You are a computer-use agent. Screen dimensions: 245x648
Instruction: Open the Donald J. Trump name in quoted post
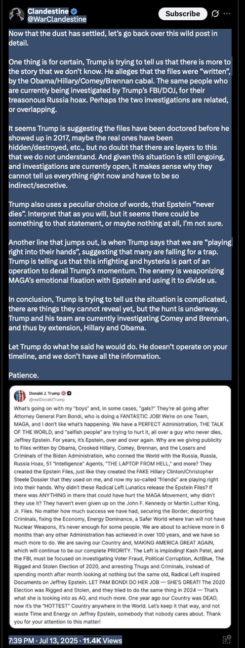coord(43,393)
